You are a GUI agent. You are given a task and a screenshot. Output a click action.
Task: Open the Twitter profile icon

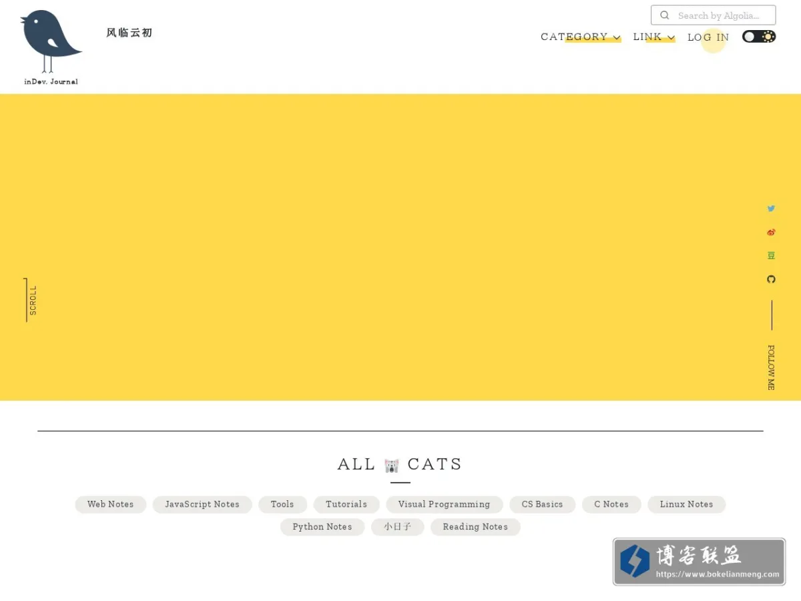[771, 208]
